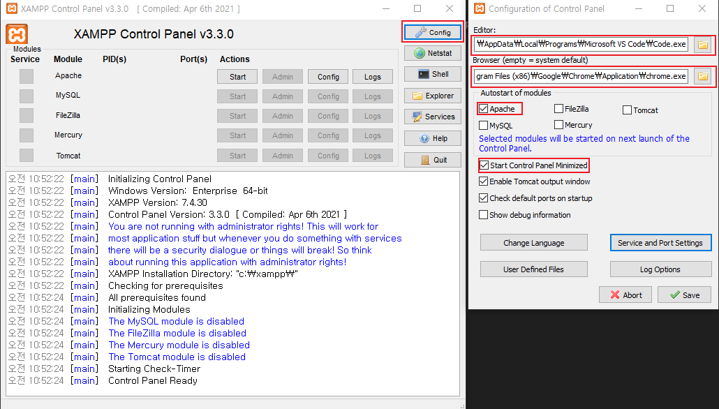Open Service and Port Settings

tap(660, 243)
